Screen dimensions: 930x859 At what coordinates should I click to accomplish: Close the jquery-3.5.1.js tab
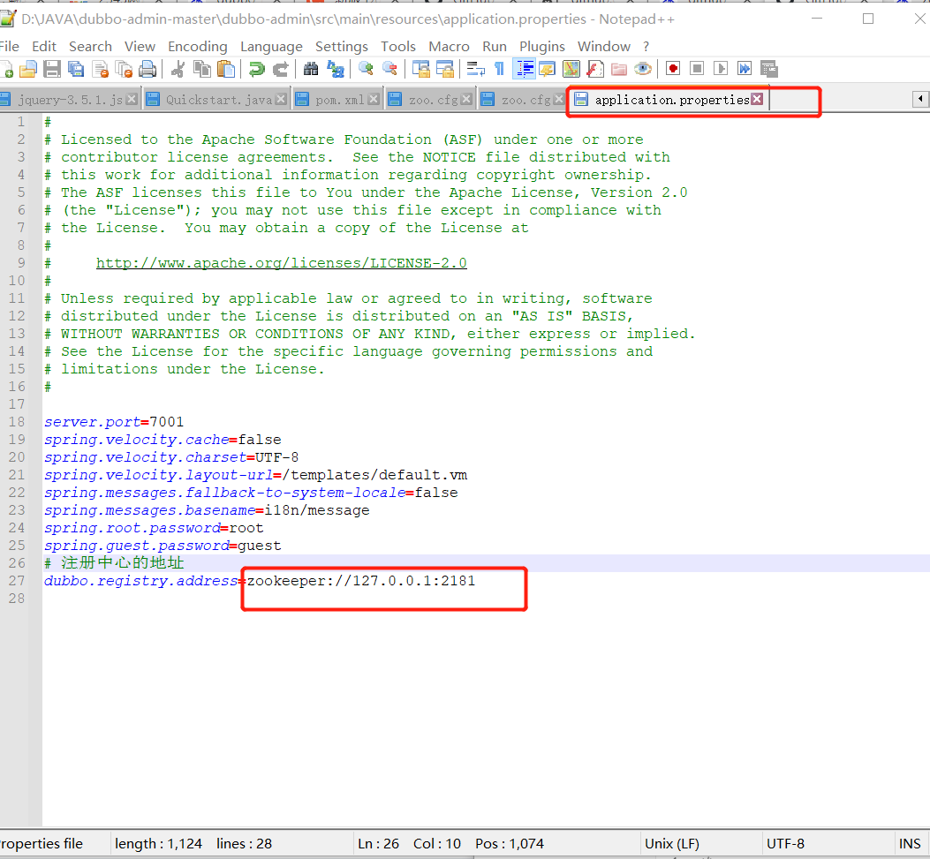tap(132, 99)
